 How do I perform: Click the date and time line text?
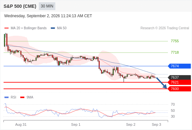tap(48, 16)
